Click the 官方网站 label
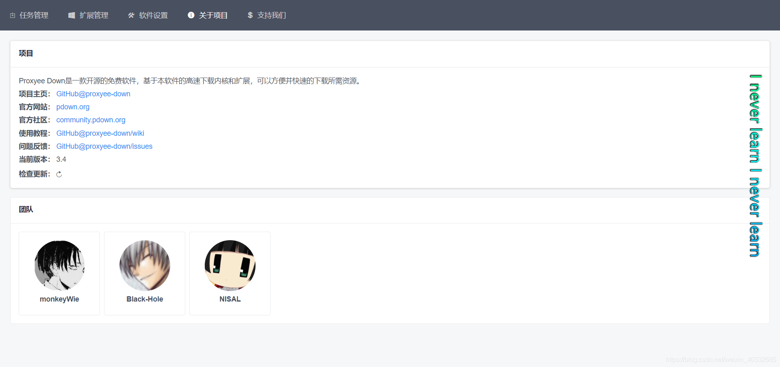780x367 pixels. 35,107
